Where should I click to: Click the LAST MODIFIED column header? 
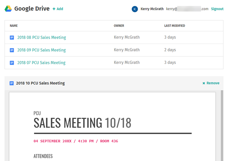(174, 26)
